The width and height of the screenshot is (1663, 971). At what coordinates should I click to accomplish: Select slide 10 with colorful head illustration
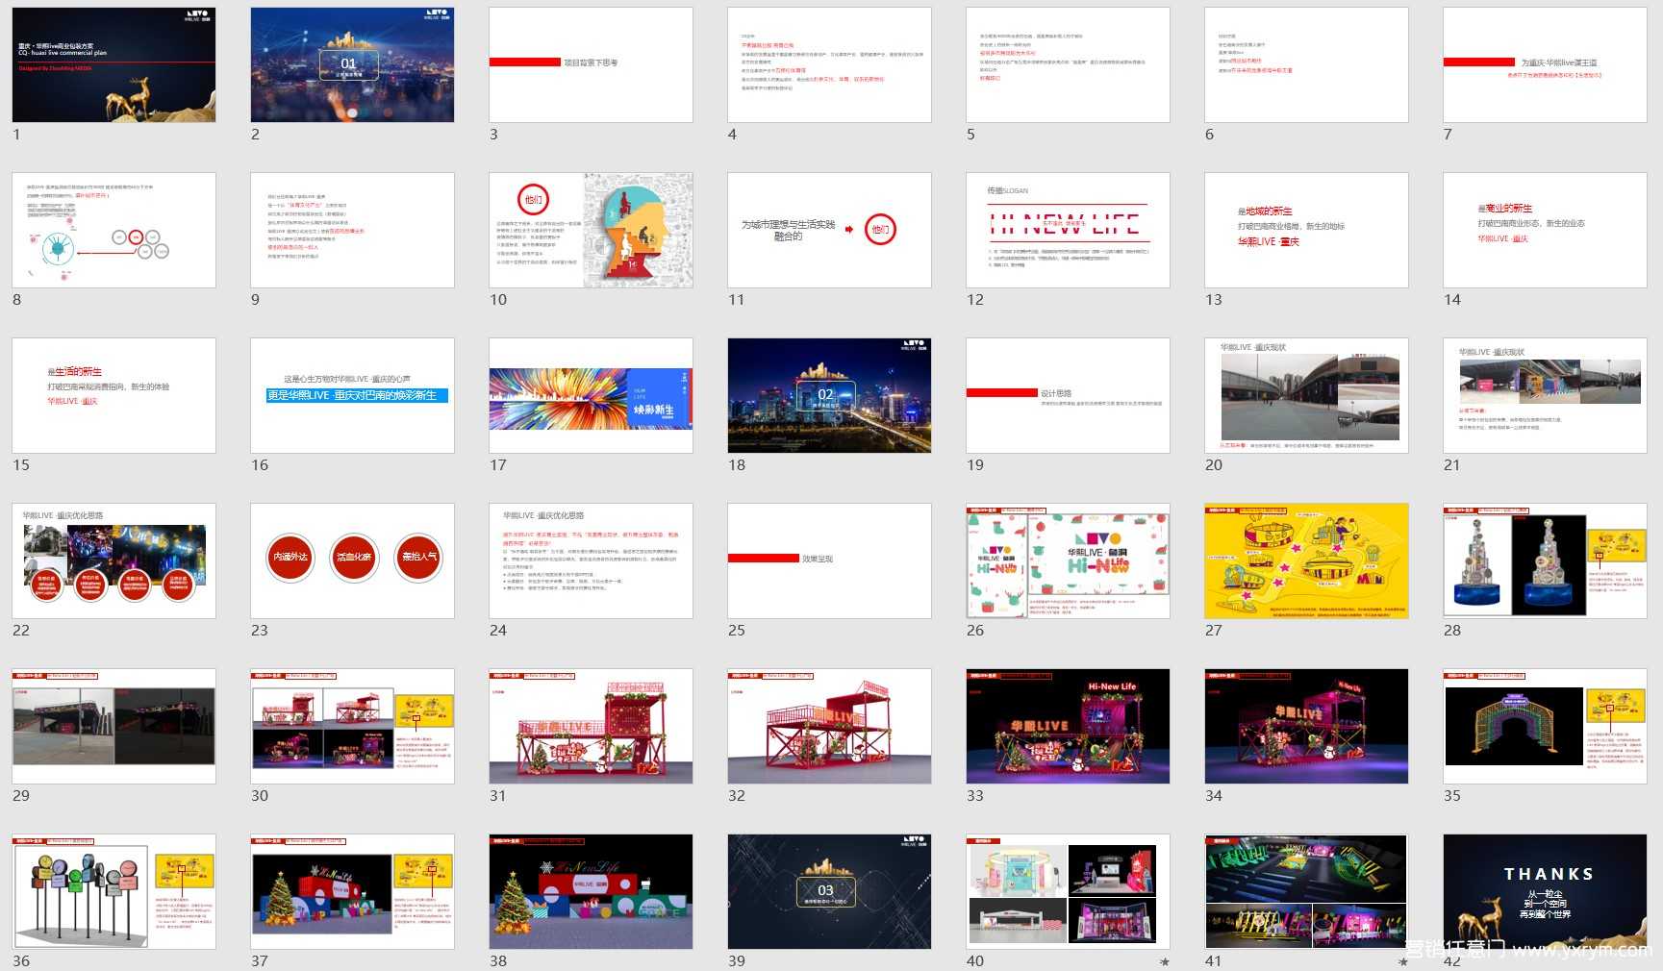point(591,230)
